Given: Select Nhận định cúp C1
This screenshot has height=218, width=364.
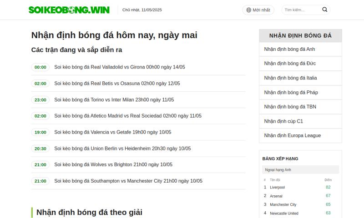Looking at the screenshot, I should 300,121.
